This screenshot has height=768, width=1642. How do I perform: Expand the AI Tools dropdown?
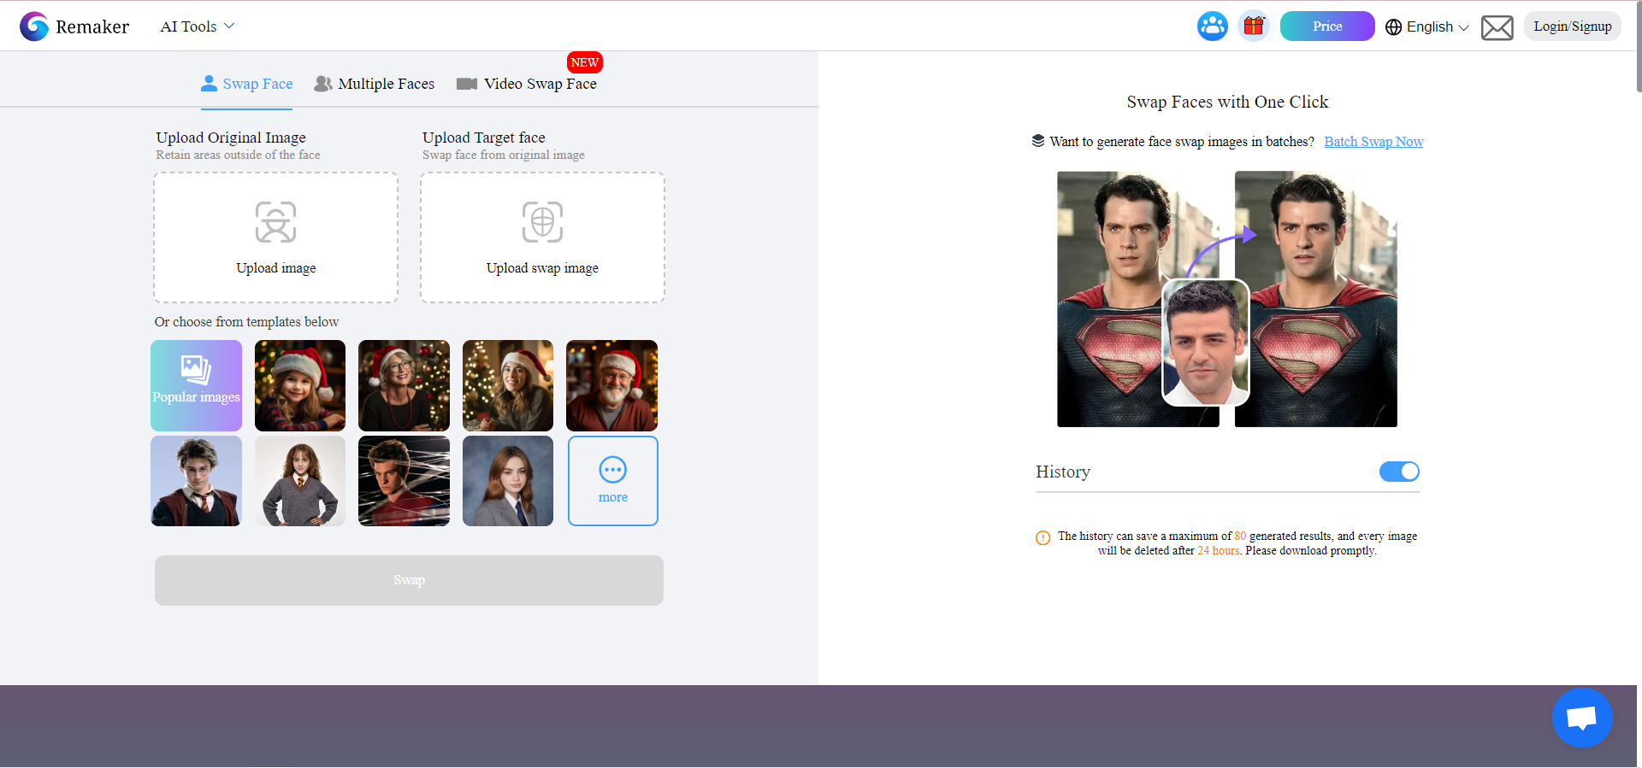(197, 26)
